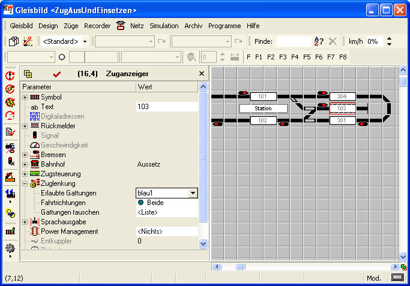Screen dimensions: 410x286
Task: Click the red signal left of 304
Action: click(323, 93)
